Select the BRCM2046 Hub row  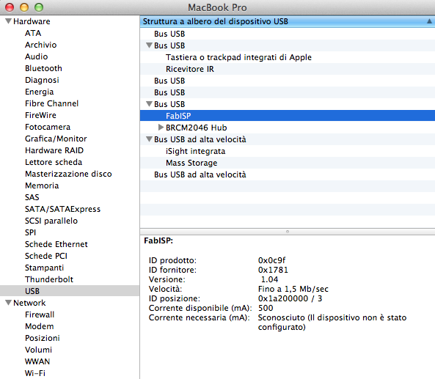tap(288, 128)
